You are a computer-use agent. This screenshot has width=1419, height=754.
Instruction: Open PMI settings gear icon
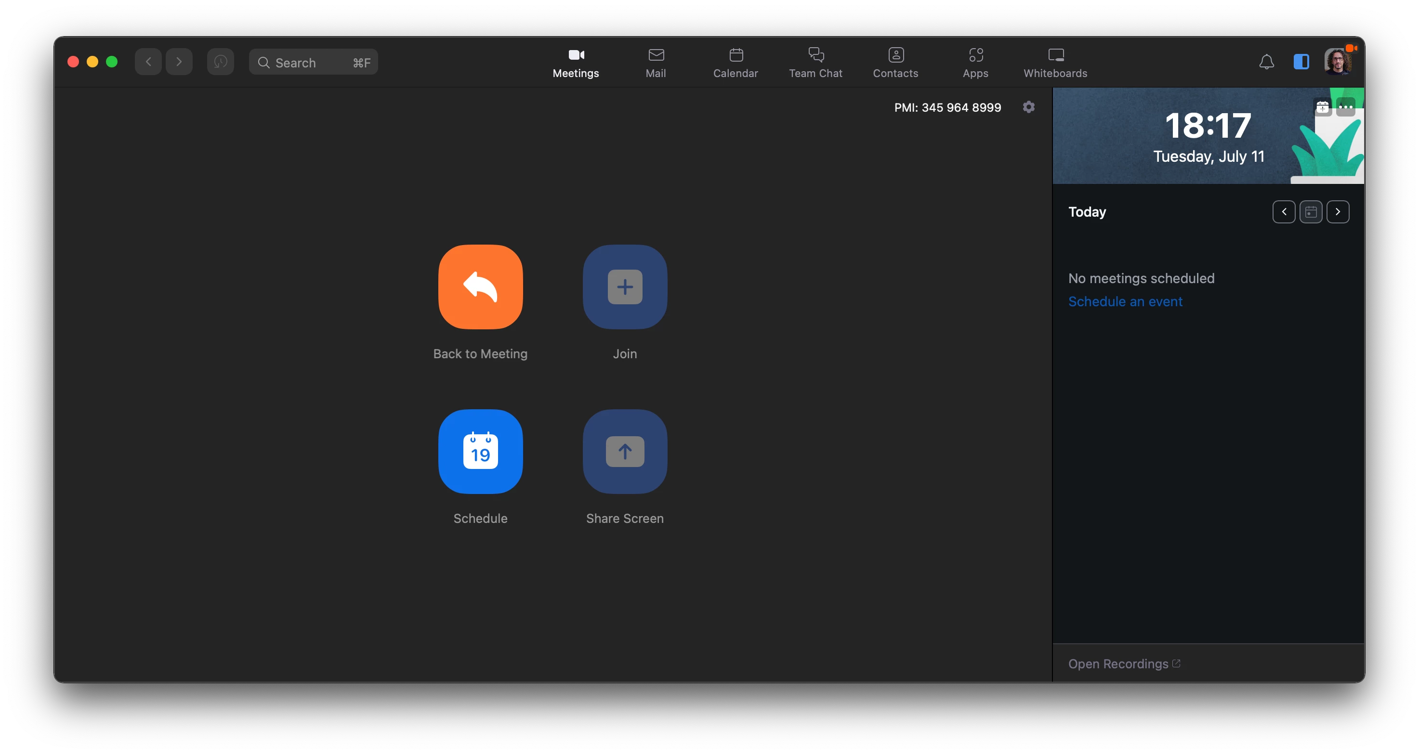click(x=1028, y=107)
